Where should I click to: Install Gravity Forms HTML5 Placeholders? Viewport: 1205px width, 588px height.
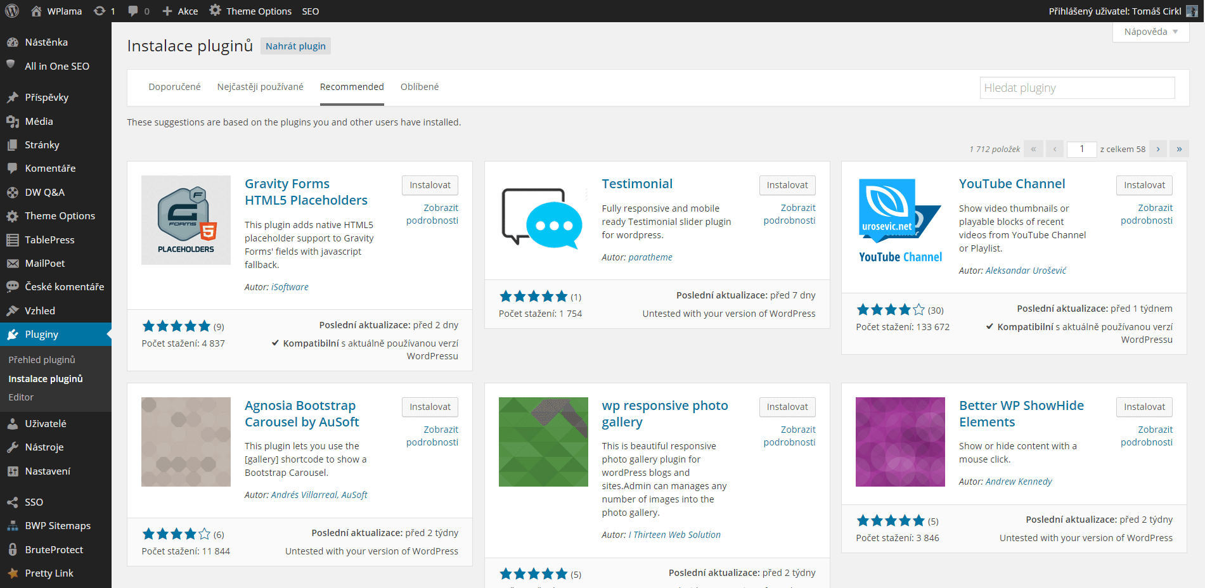[x=430, y=185]
